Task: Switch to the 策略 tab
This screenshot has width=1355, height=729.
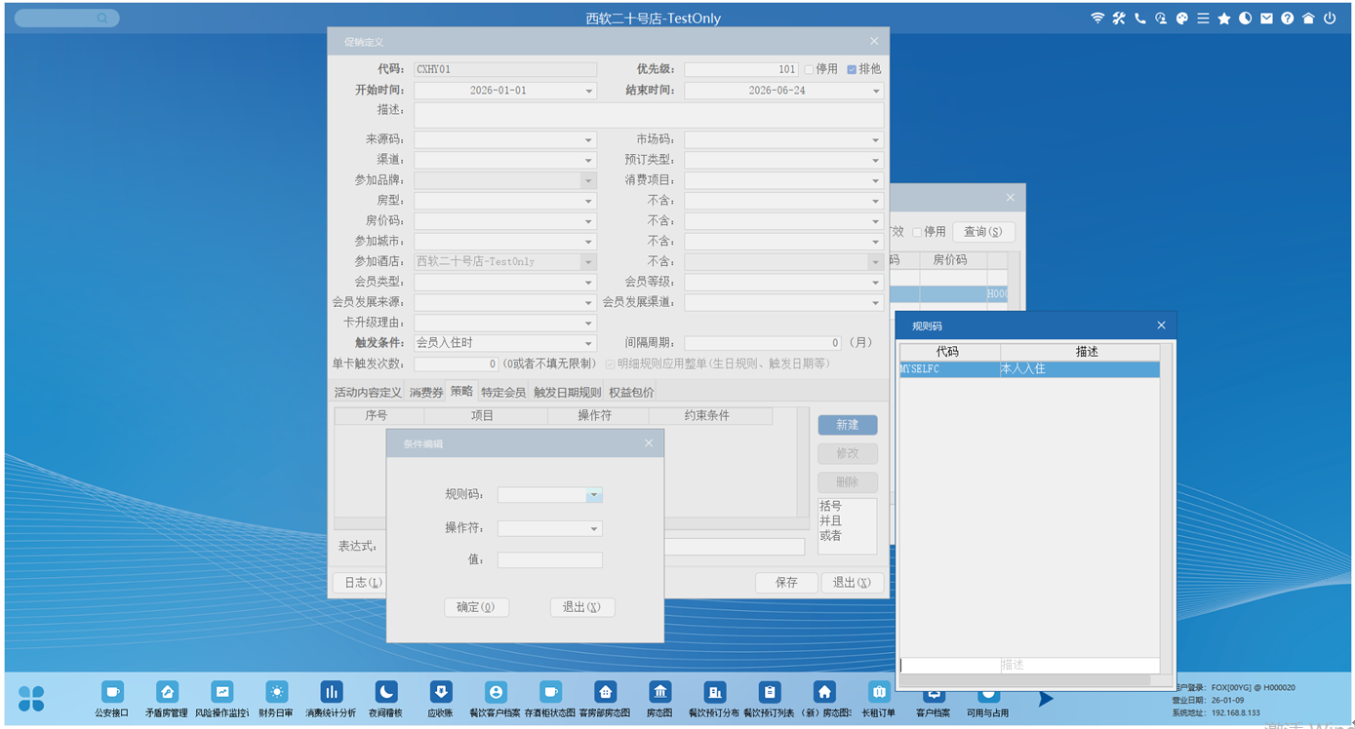Action: [461, 391]
